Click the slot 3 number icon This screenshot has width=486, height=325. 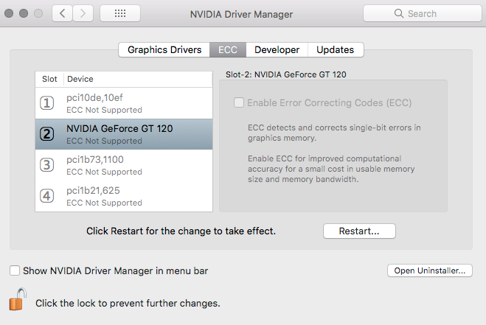tap(47, 165)
